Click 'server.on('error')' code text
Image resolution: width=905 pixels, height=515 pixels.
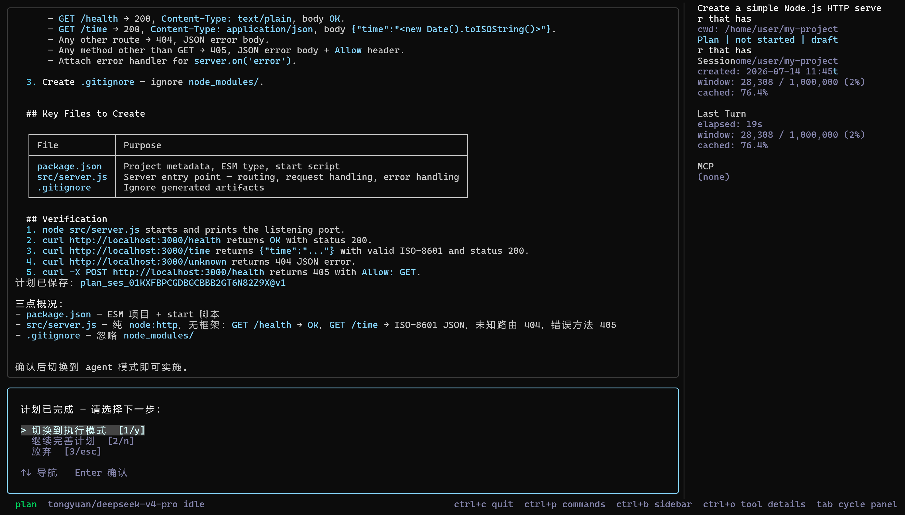pos(242,61)
